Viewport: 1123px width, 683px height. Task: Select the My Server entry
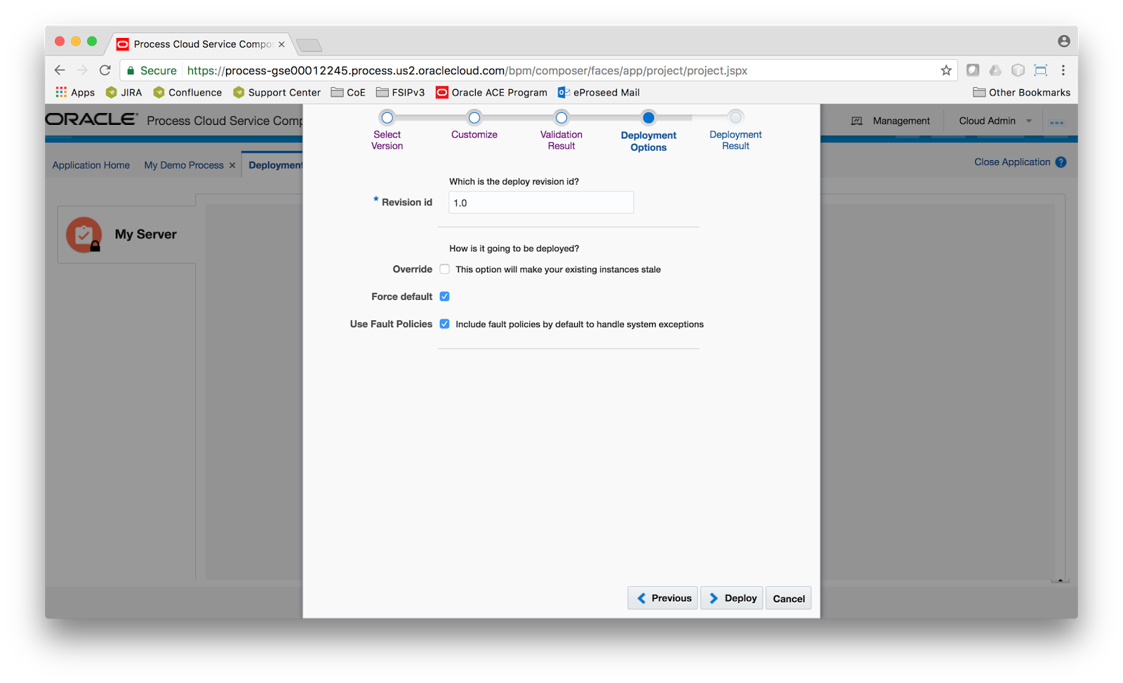coord(127,234)
